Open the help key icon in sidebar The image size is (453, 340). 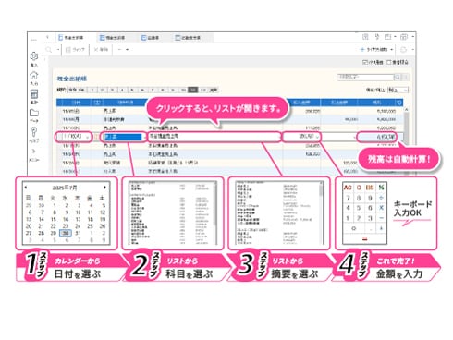coord(34,132)
